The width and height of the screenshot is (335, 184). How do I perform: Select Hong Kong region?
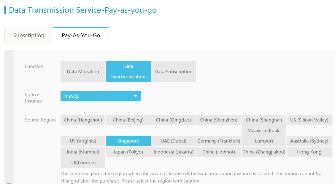309,152
